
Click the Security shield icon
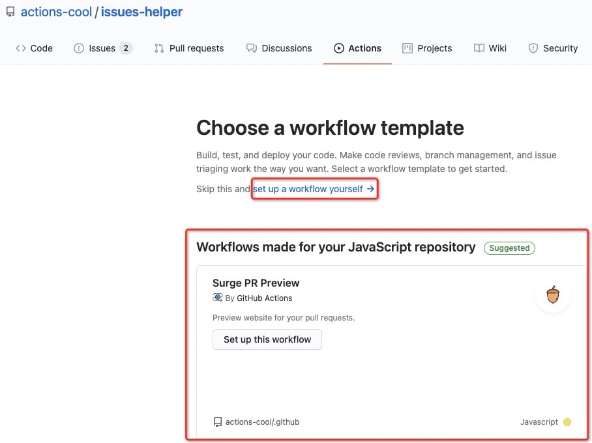533,48
